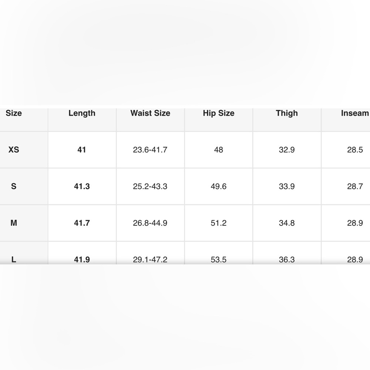
Task: Click the Inseam column header
Action: tap(354, 113)
